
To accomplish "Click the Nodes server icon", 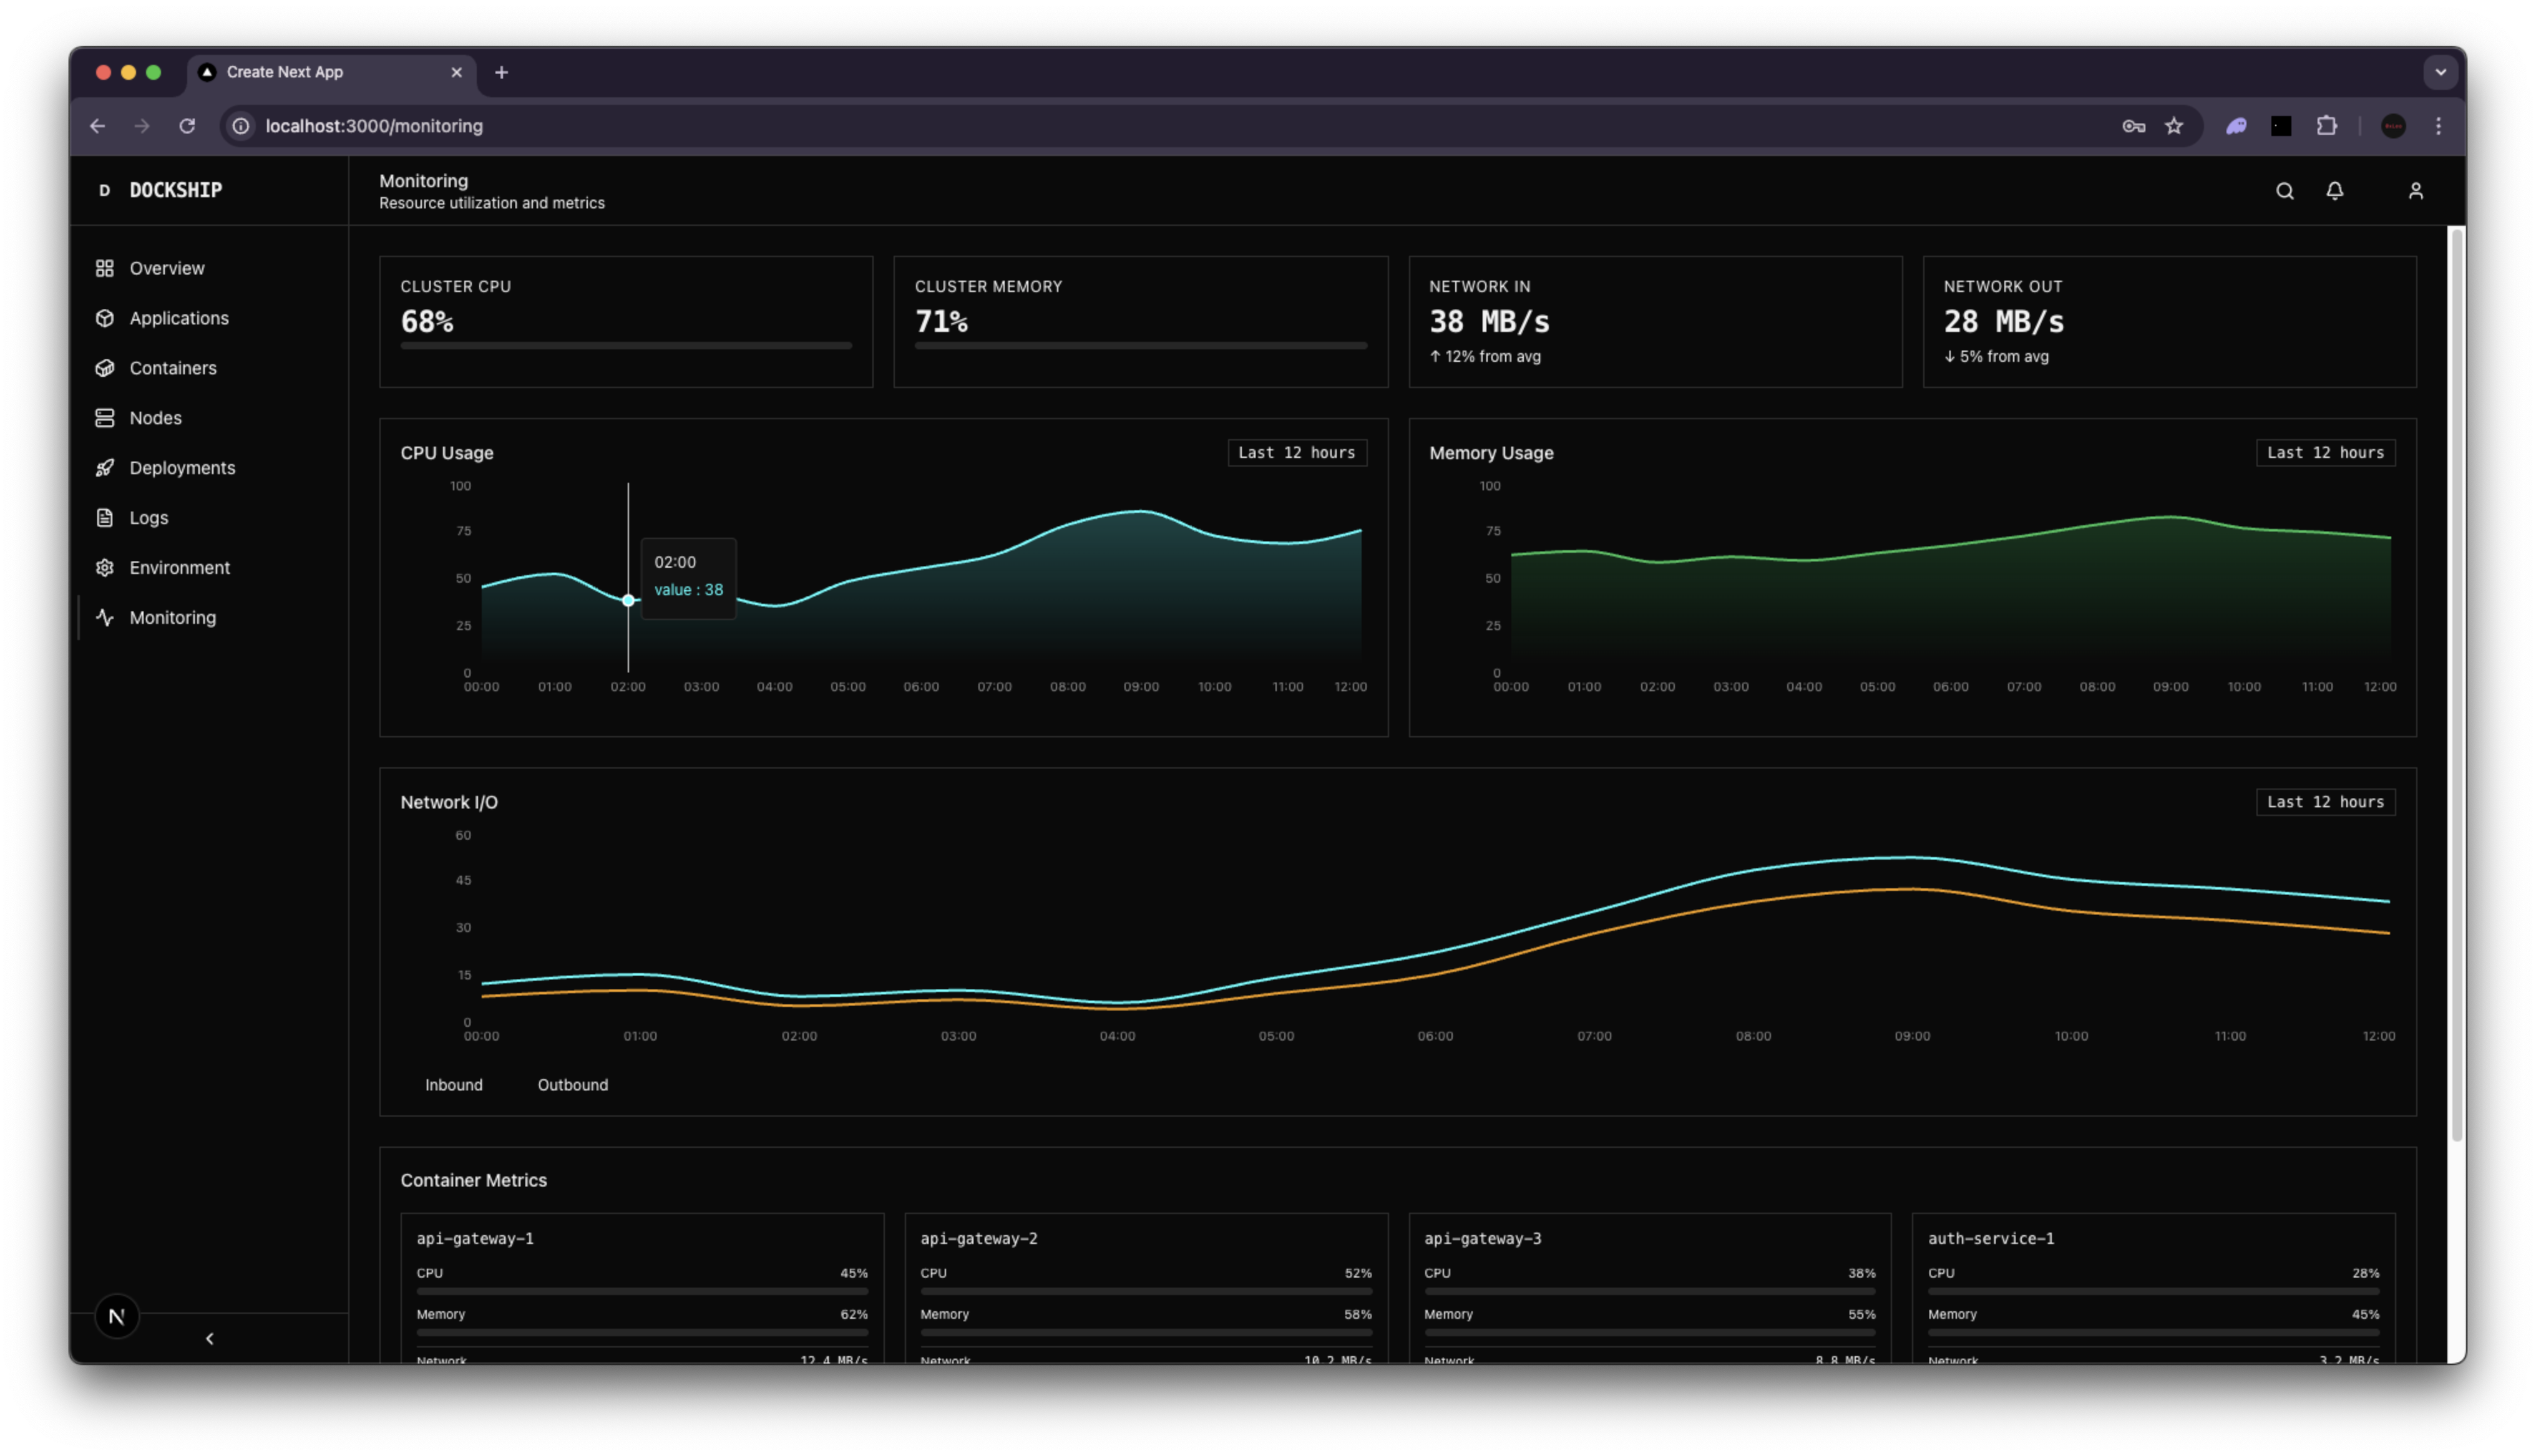I will [x=104, y=418].
